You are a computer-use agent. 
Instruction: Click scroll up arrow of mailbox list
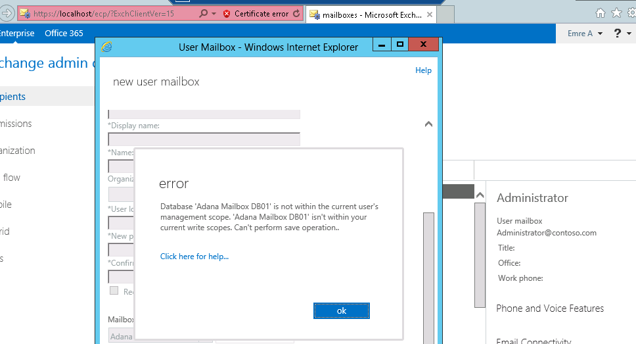point(480,195)
